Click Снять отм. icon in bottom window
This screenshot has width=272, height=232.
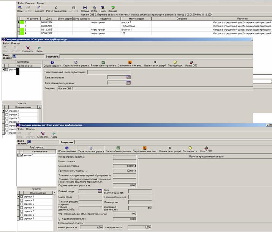point(43,135)
